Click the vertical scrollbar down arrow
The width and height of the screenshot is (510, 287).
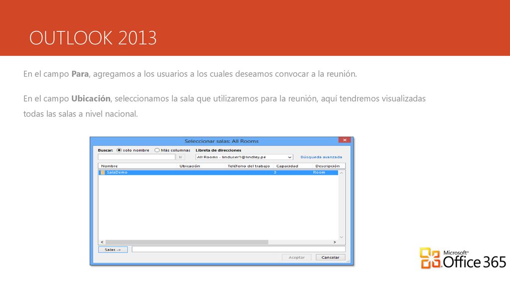point(342,237)
